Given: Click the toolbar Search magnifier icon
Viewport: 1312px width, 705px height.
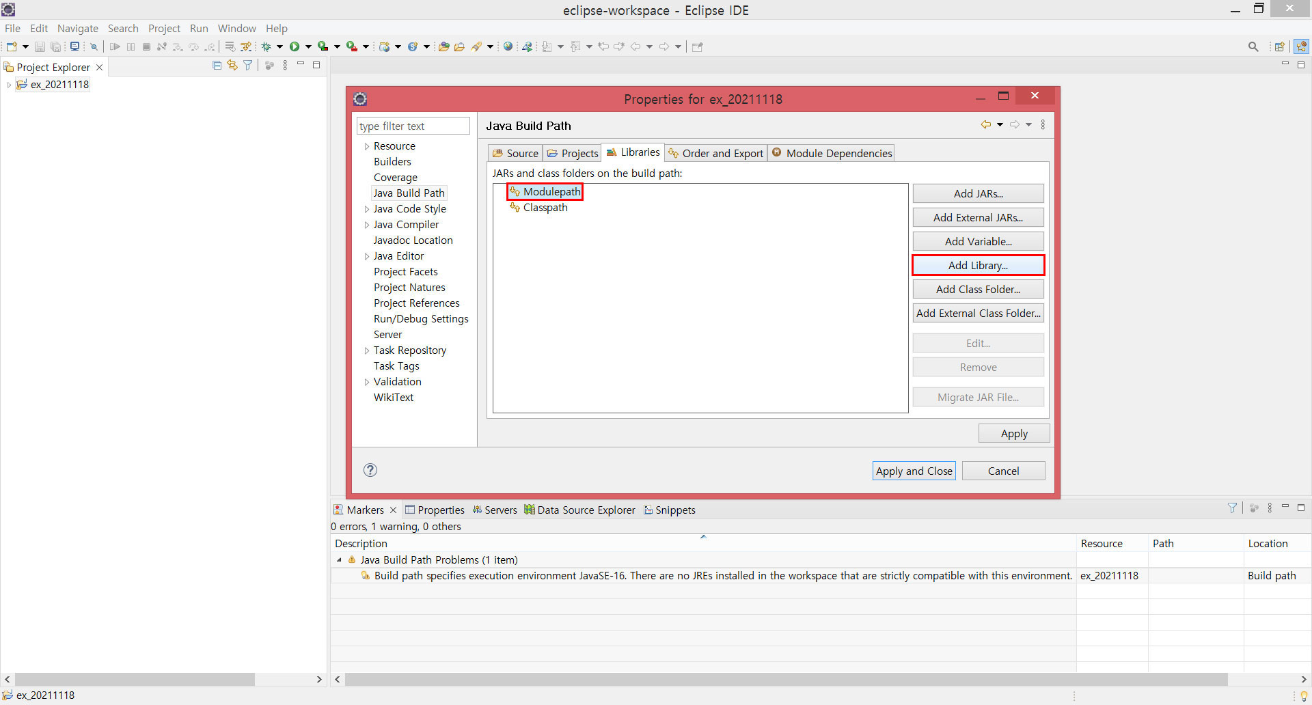Looking at the screenshot, I should pos(1253,46).
